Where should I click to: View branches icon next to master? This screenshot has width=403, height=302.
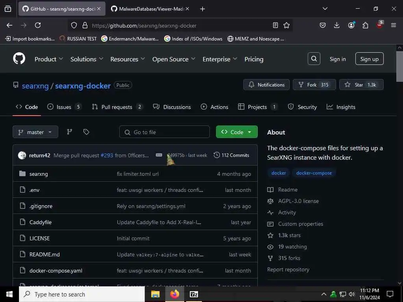pyautogui.click(x=69, y=132)
